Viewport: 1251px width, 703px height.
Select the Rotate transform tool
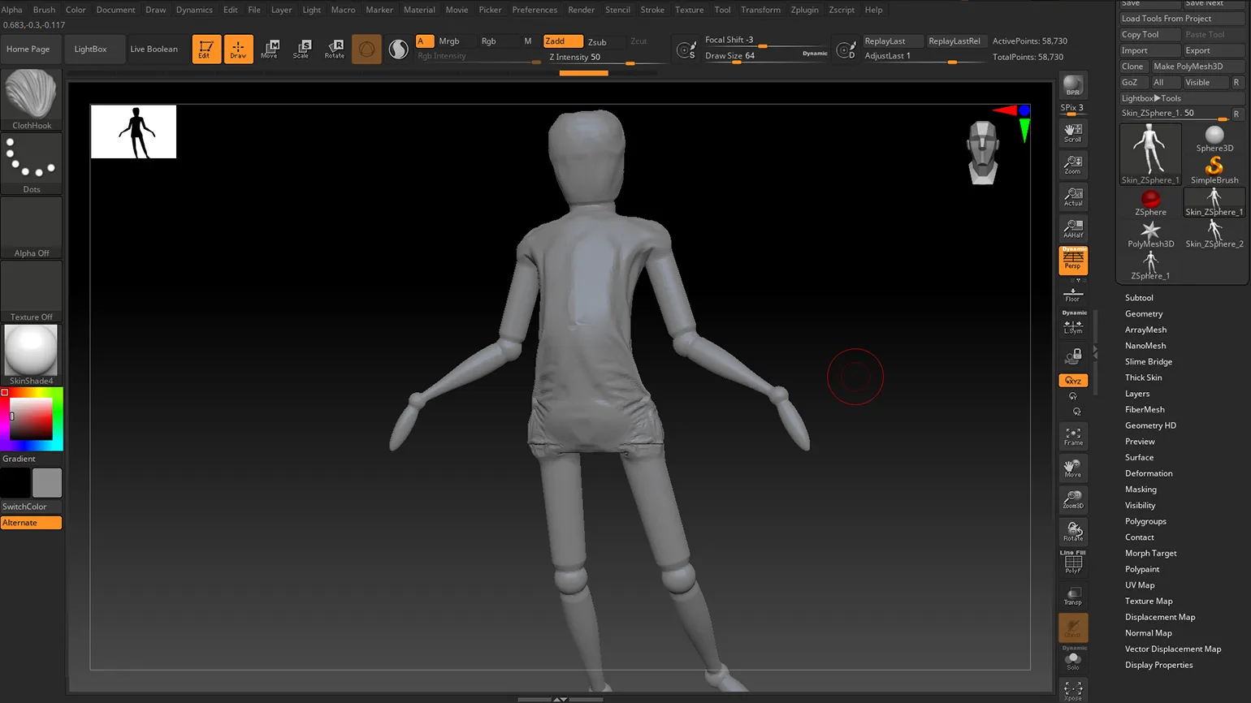[334, 49]
